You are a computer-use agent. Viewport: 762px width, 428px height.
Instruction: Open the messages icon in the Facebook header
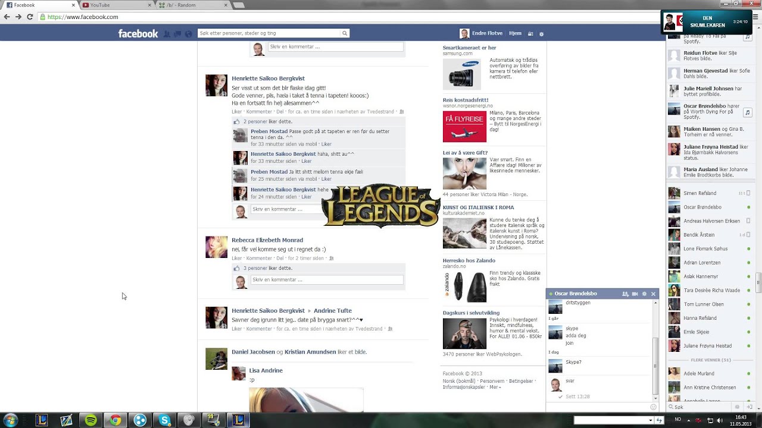[x=177, y=34]
